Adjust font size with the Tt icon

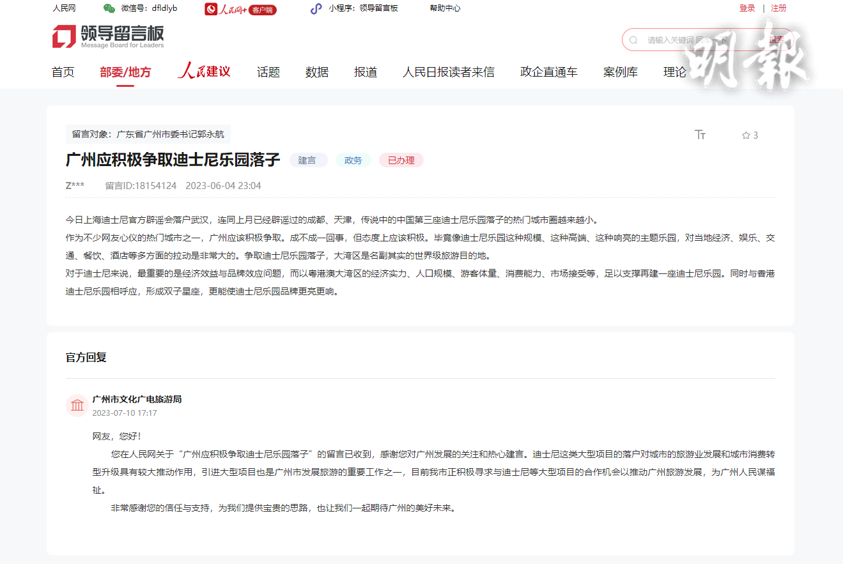(700, 135)
